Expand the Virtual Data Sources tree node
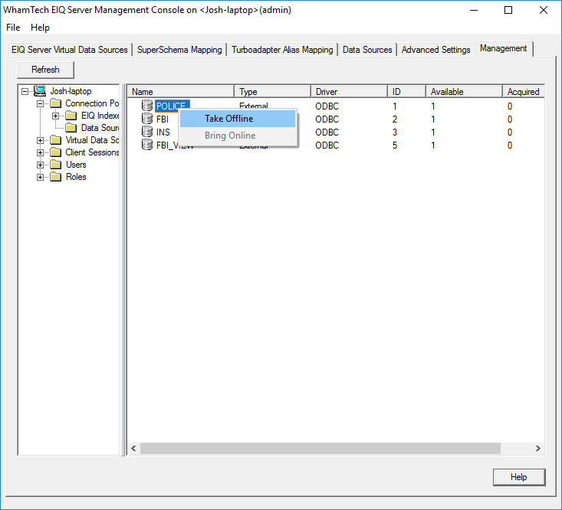562x510 pixels. pos(40,140)
